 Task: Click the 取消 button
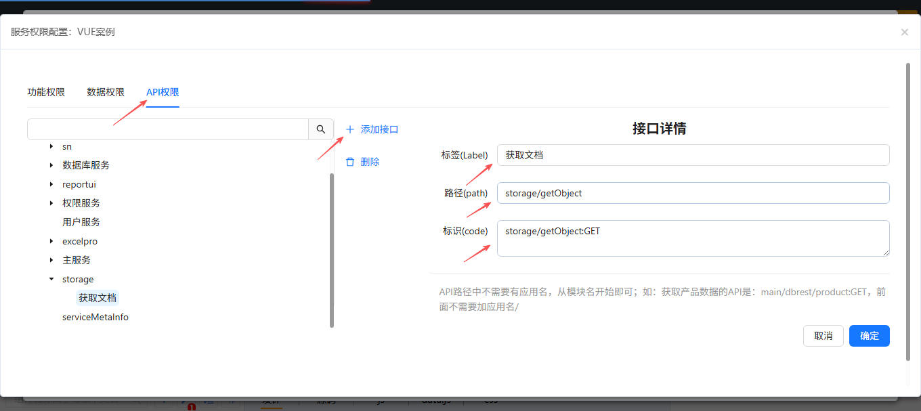click(823, 336)
